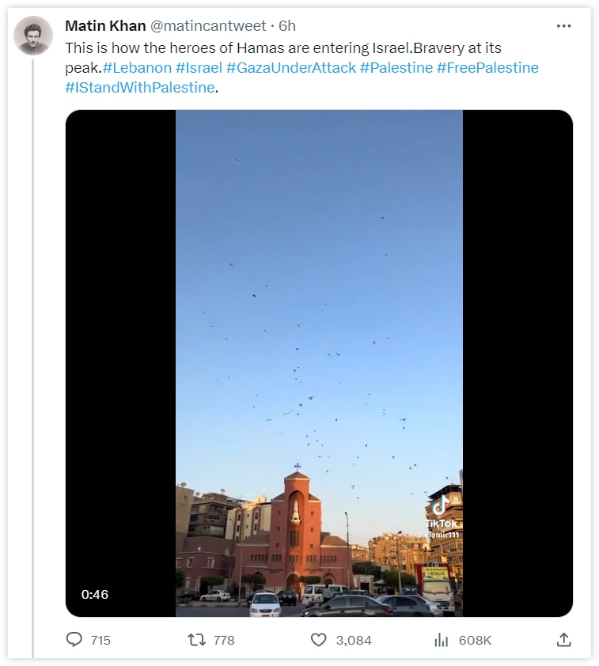Click the reply speech bubble icon
This screenshot has width=599, height=666.
(x=75, y=640)
